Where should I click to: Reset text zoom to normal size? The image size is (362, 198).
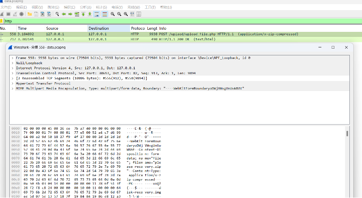pyautogui.click(x=126, y=14)
